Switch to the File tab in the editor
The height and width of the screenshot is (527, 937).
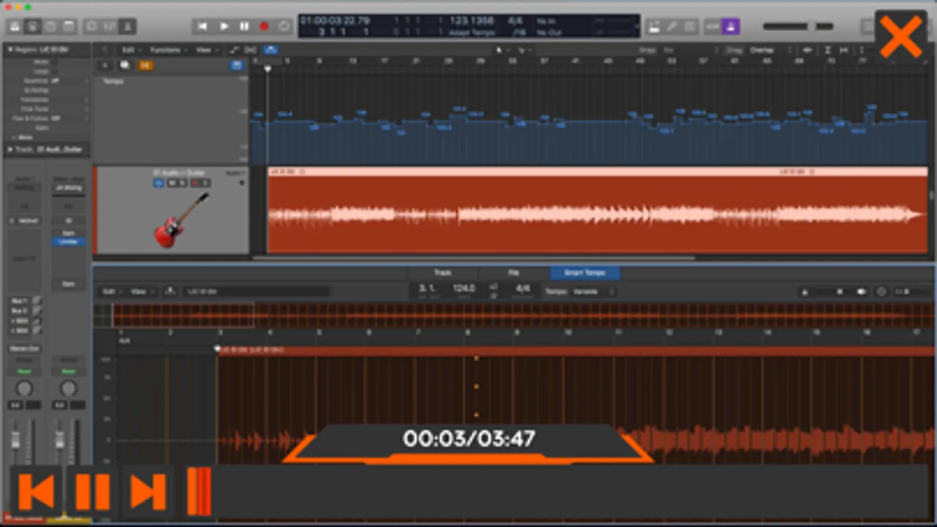(513, 273)
